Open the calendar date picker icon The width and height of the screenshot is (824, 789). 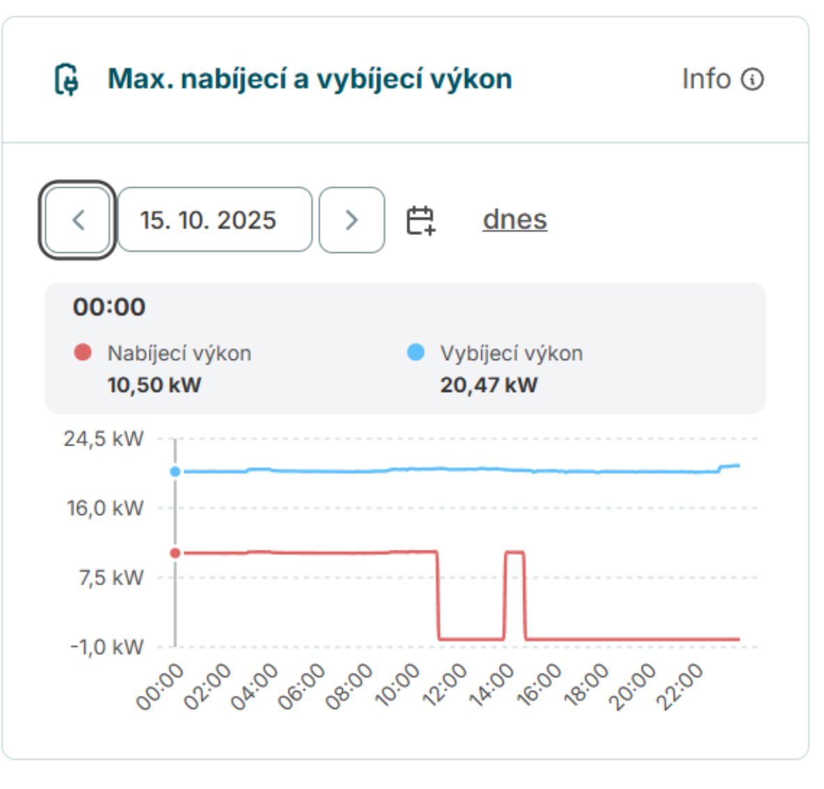pos(420,220)
